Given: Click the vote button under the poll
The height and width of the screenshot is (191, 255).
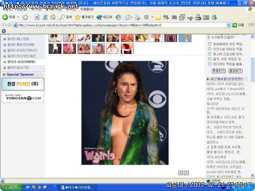Looking at the screenshot, I should point(219,71).
